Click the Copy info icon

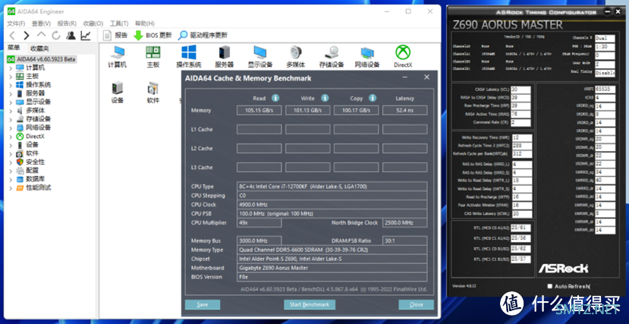tap(373, 98)
